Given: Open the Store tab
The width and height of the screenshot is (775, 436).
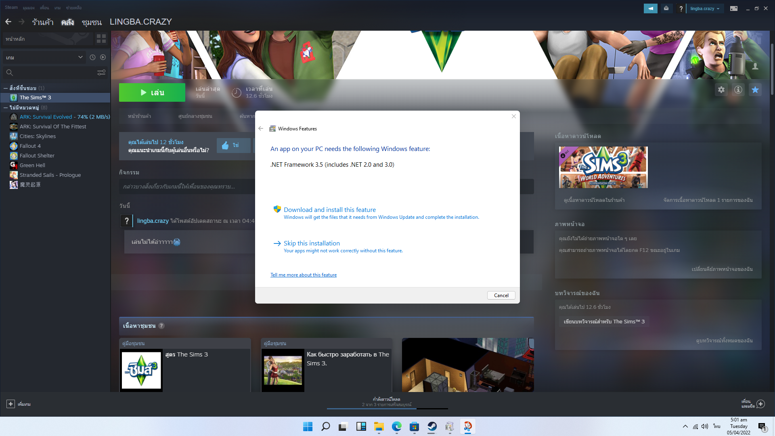Looking at the screenshot, I should click(x=43, y=22).
